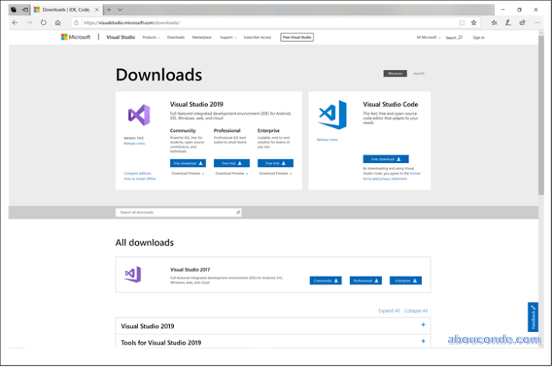Switch platform toggle to macOS
Viewport: 554px width, 367px height.
pyautogui.click(x=419, y=73)
